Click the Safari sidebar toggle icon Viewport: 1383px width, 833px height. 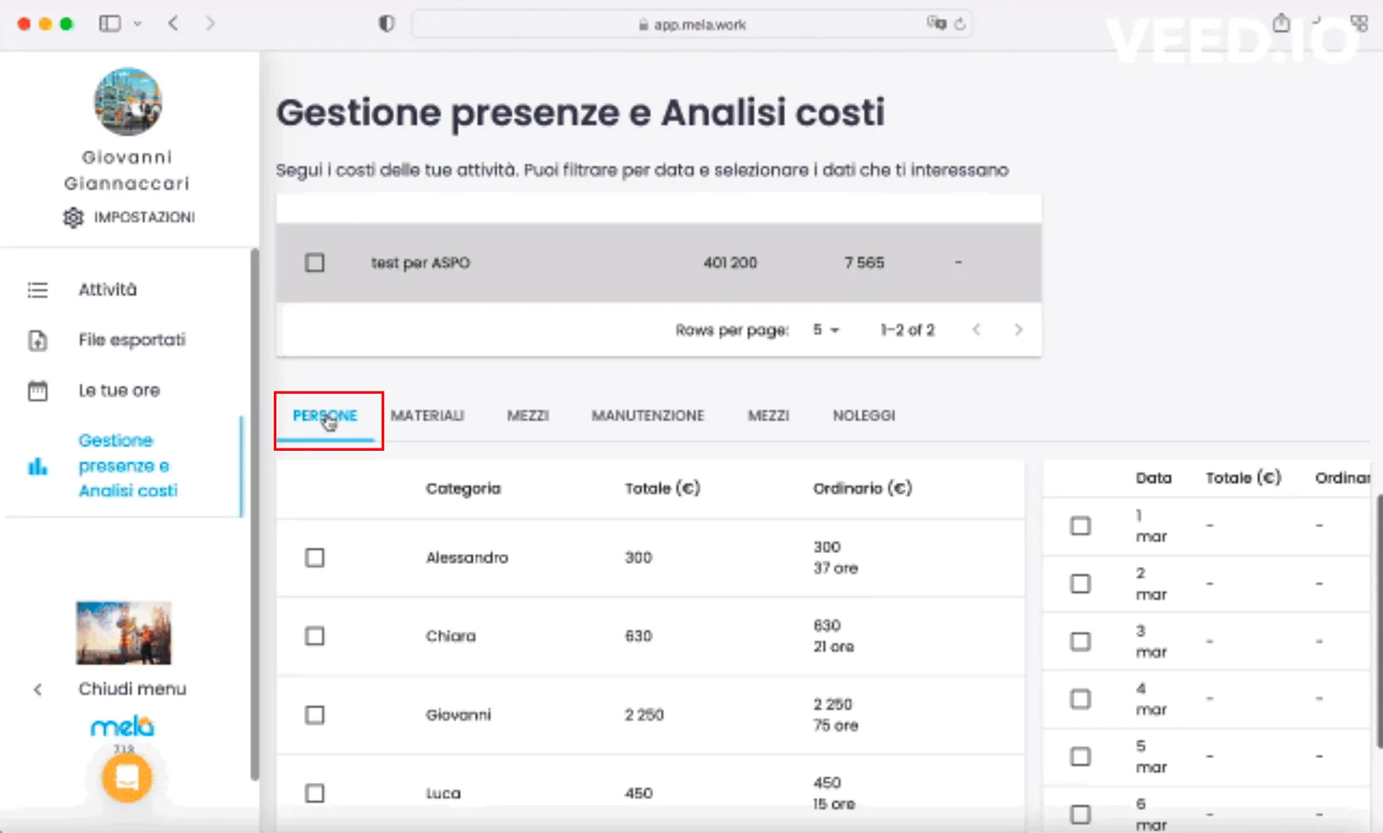point(110,23)
